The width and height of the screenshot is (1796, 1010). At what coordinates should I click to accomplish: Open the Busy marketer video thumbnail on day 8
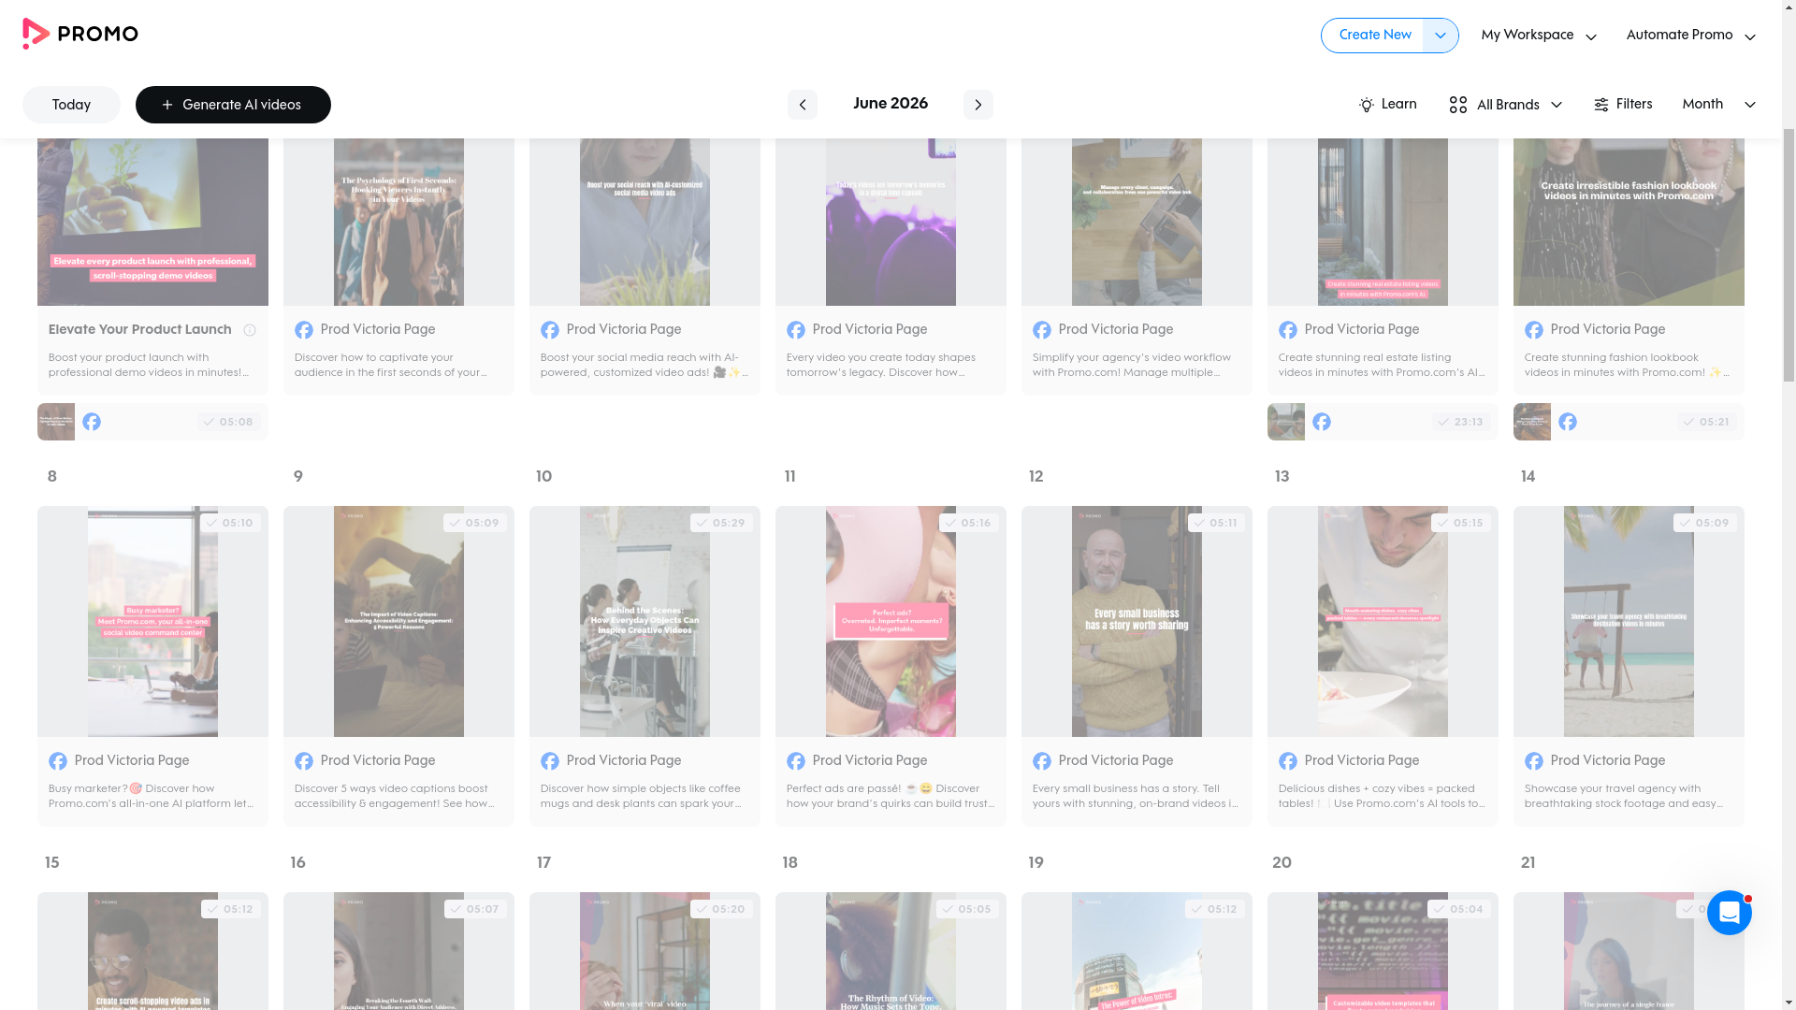[x=152, y=622]
